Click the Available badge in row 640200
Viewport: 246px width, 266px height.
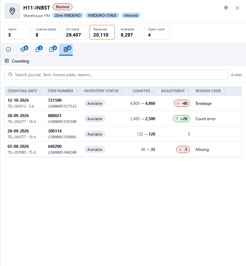coord(95,150)
